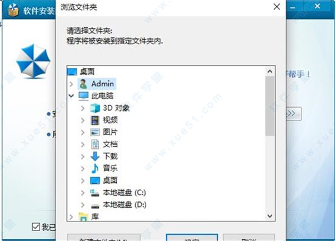Click the folder list scrollbar thumb

click(270, 106)
